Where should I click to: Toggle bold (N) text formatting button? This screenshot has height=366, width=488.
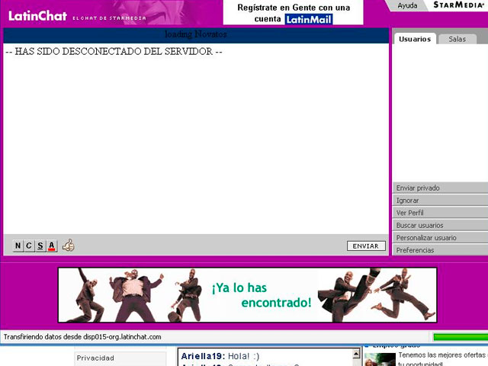click(x=18, y=246)
